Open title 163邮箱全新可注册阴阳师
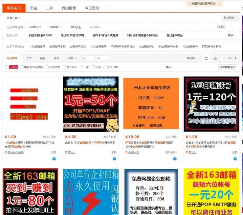 tap(30, 145)
